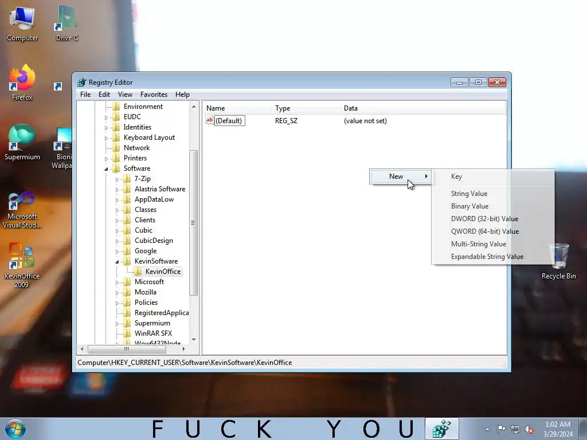Open the Edit menu
Image resolution: width=587 pixels, height=440 pixels.
104,95
